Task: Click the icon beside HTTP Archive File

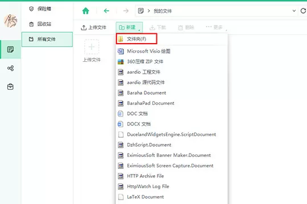Action: tap(121, 176)
